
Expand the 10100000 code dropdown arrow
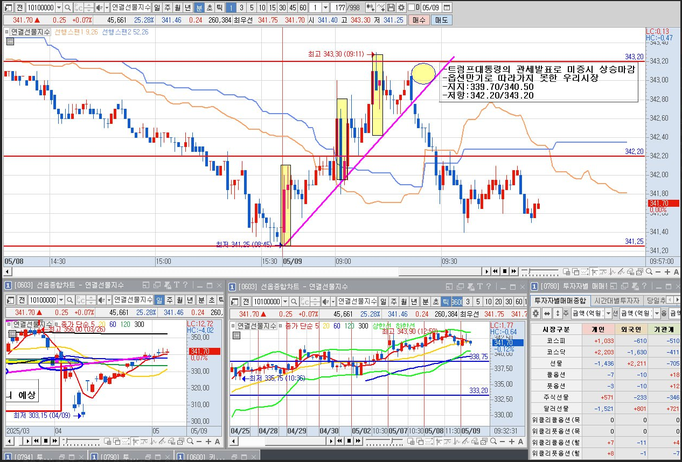pos(59,8)
